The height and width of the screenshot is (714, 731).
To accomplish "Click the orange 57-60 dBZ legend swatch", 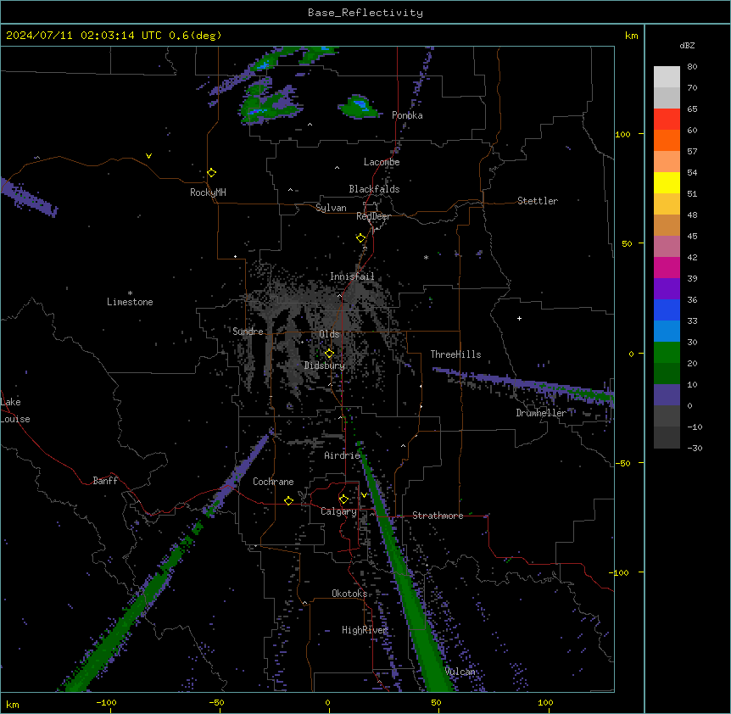I will [667, 140].
